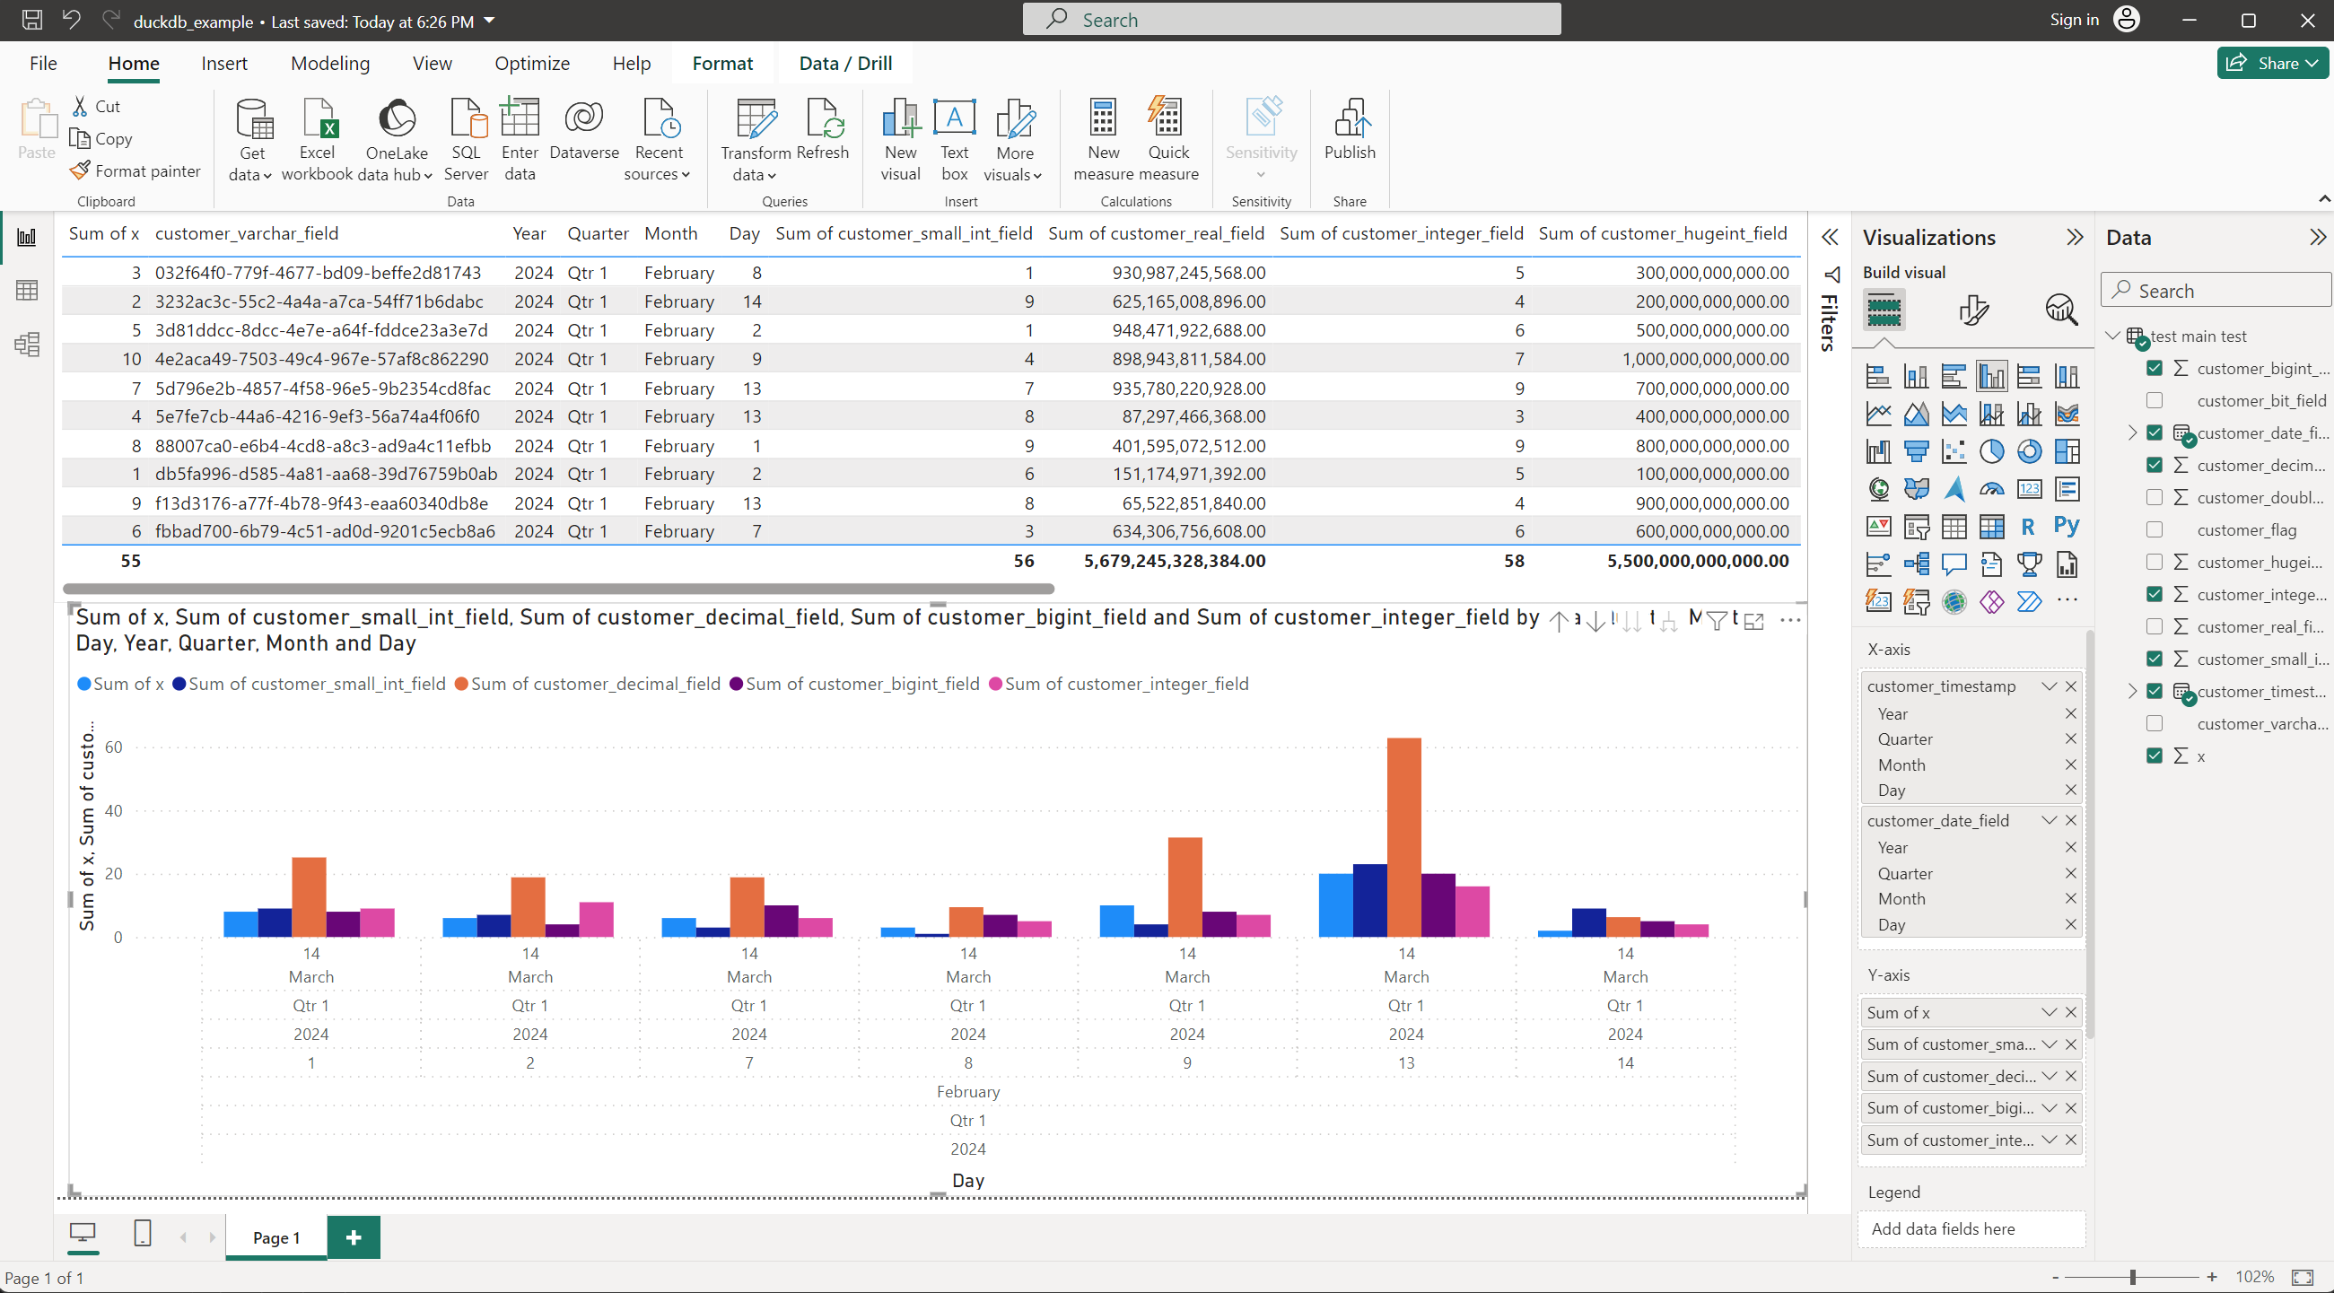Viewport: 2334px width, 1293px height.
Task: Uncheck the x field checkbox
Action: (2155, 756)
